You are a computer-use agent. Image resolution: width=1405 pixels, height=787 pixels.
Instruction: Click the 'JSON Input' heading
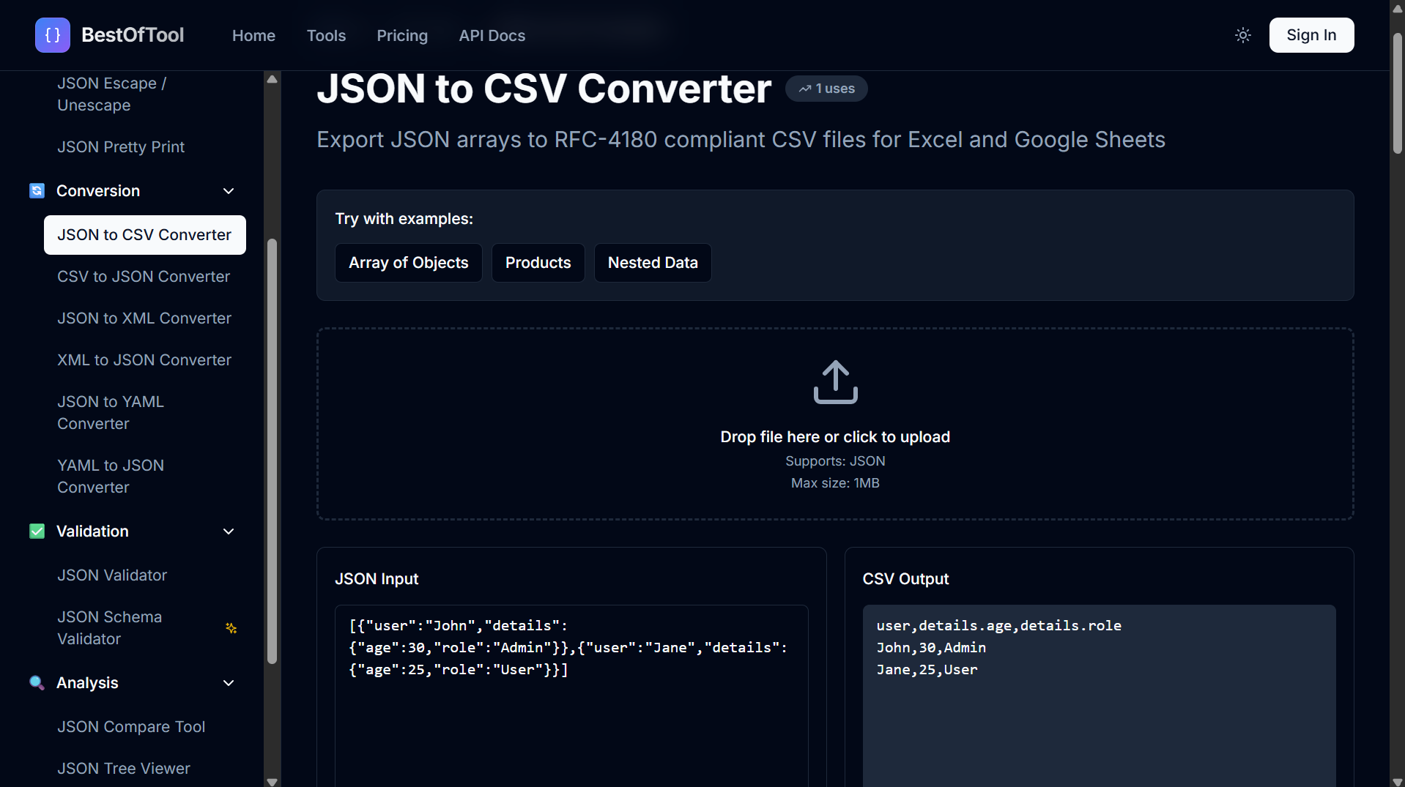[377, 579]
